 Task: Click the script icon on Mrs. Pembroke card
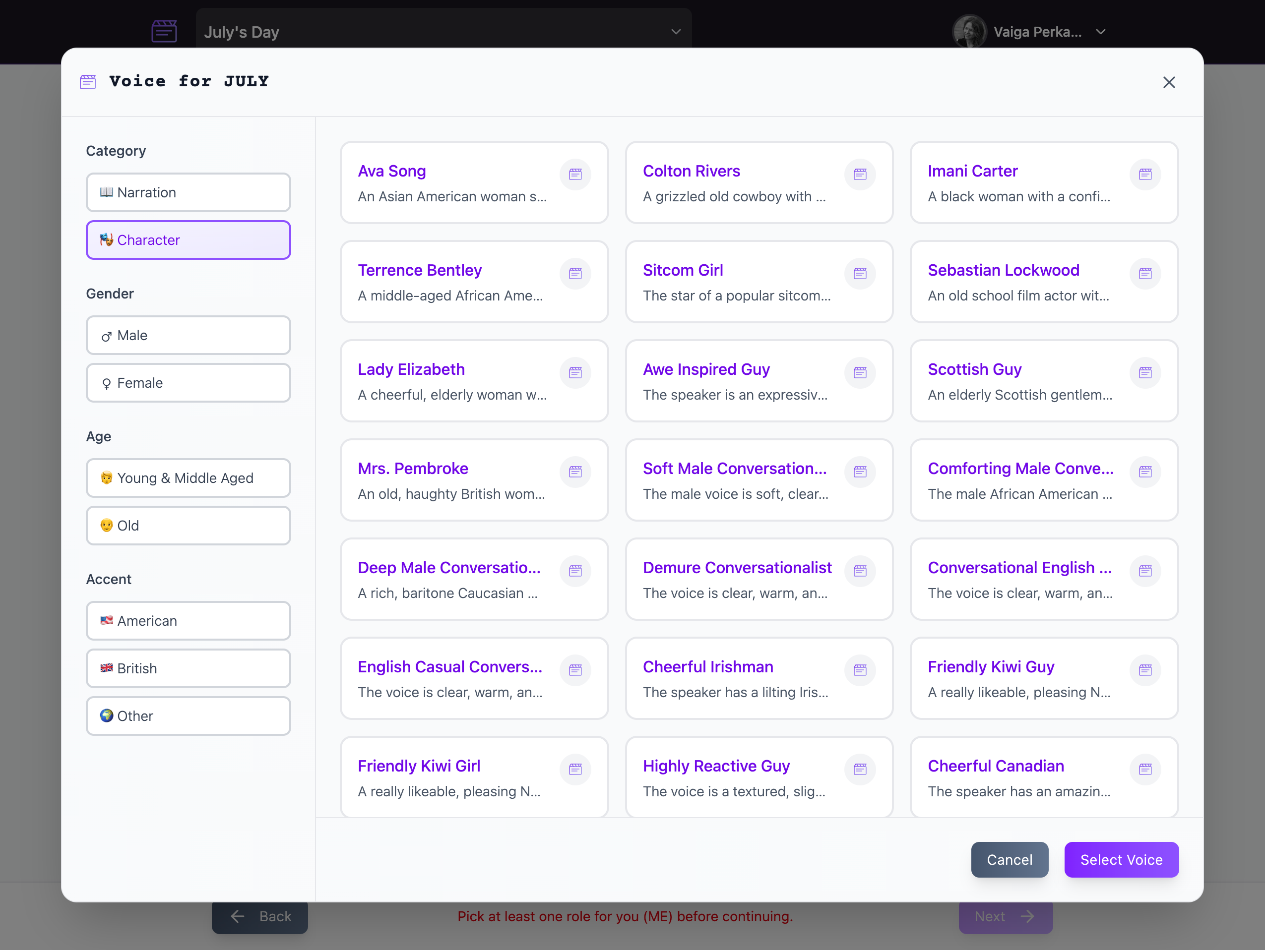(x=575, y=472)
